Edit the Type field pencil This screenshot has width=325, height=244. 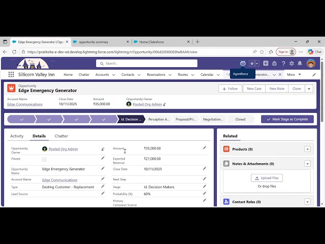103,187
